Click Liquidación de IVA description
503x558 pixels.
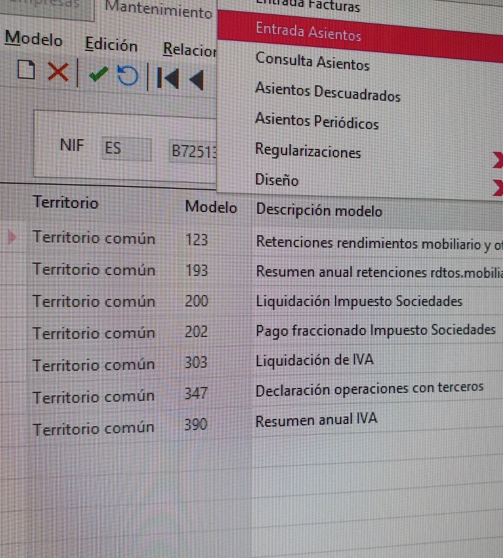coord(314,360)
